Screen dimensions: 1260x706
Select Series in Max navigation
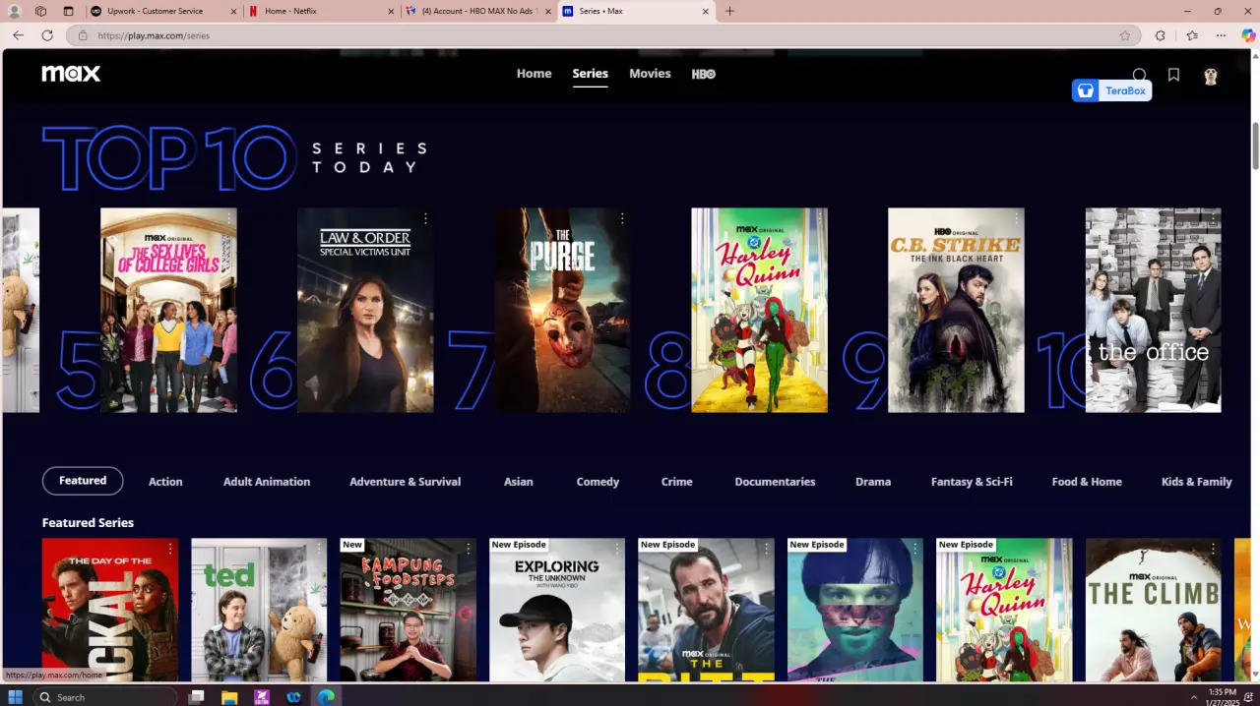point(591,74)
